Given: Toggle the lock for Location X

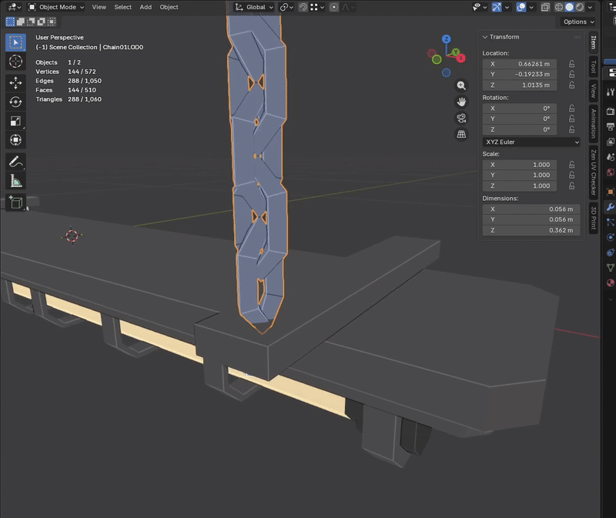Looking at the screenshot, I should [571, 64].
